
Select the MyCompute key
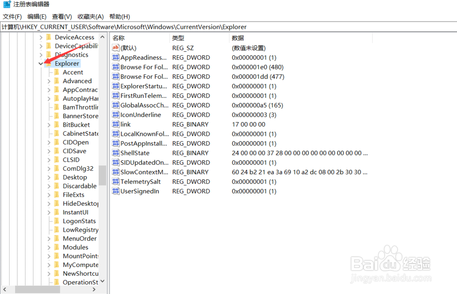click(x=80, y=265)
